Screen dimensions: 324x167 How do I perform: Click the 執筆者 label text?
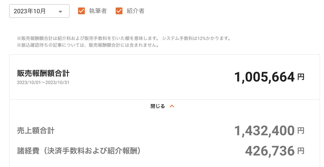coord(98,11)
